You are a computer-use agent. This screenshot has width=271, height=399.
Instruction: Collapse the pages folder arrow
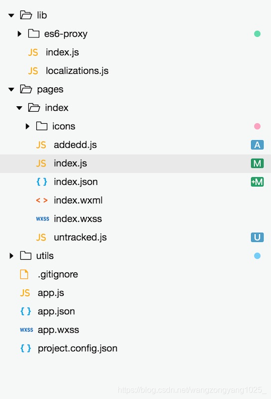(x=11, y=89)
